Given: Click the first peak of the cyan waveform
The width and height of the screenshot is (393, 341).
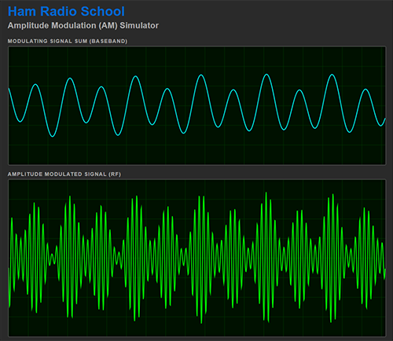Looking at the screenshot, I should click(x=35, y=85).
